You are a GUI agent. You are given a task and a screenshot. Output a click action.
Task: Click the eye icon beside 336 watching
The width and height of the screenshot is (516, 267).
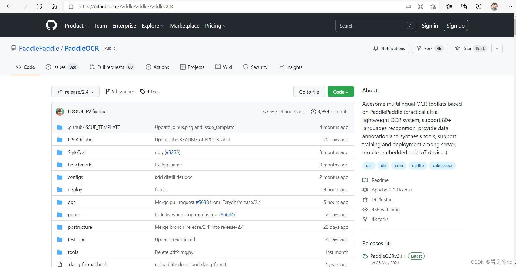tap(365, 210)
